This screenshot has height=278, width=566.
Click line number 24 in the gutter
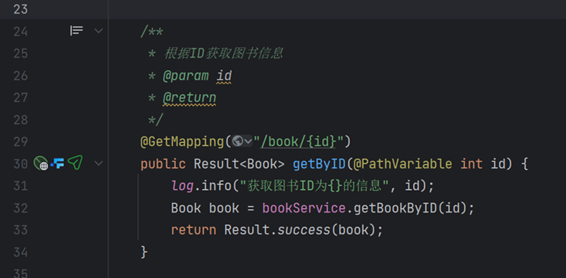[x=21, y=32]
